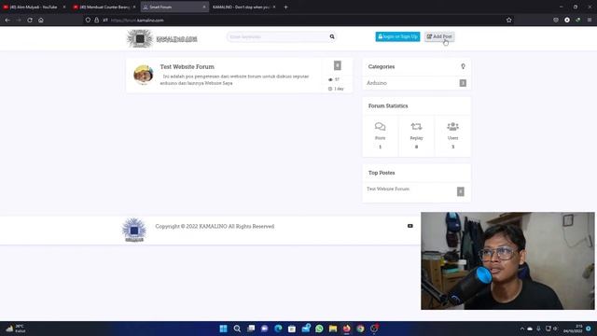Click the magnifier search icon on forum

coord(332,36)
